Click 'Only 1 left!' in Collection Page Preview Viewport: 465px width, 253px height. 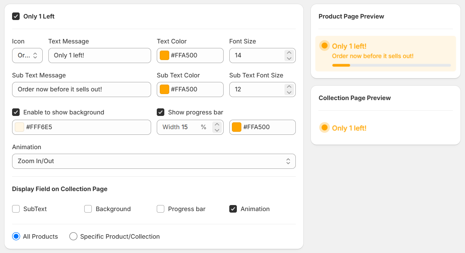click(x=349, y=128)
